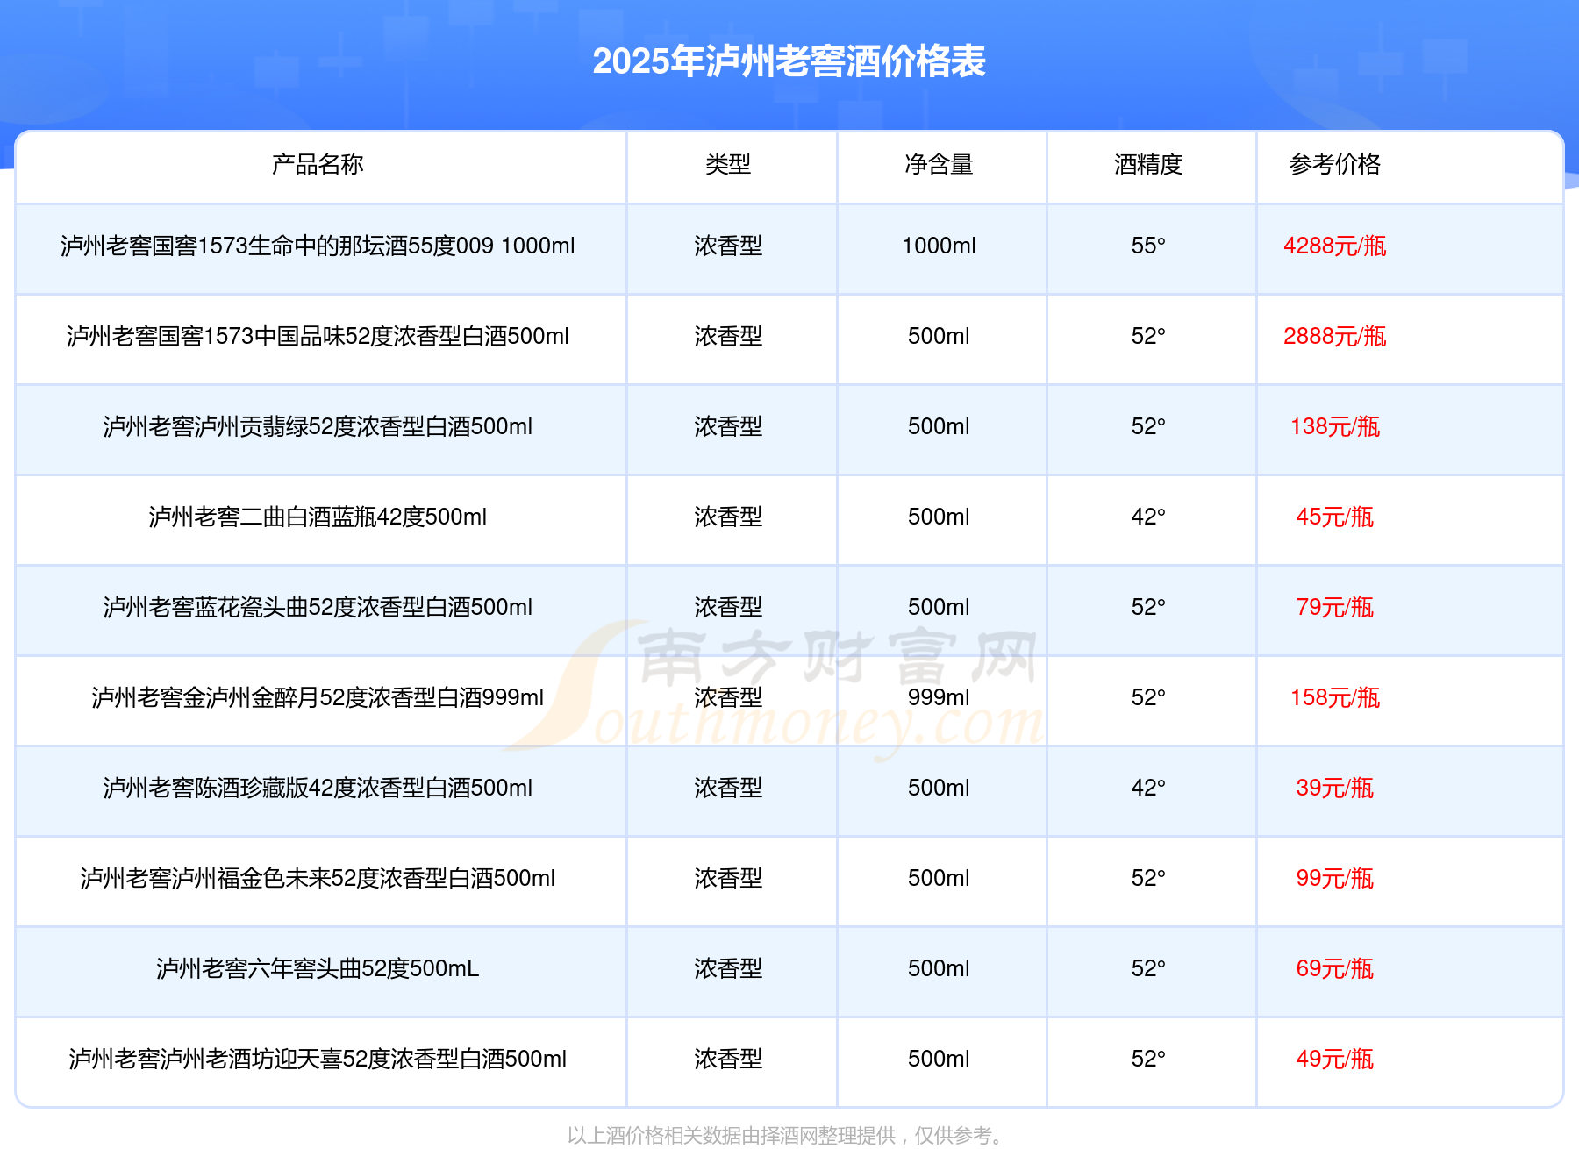Select 浓香型 in the 泸州老酒坊迎天喜 row

click(x=728, y=1059)
